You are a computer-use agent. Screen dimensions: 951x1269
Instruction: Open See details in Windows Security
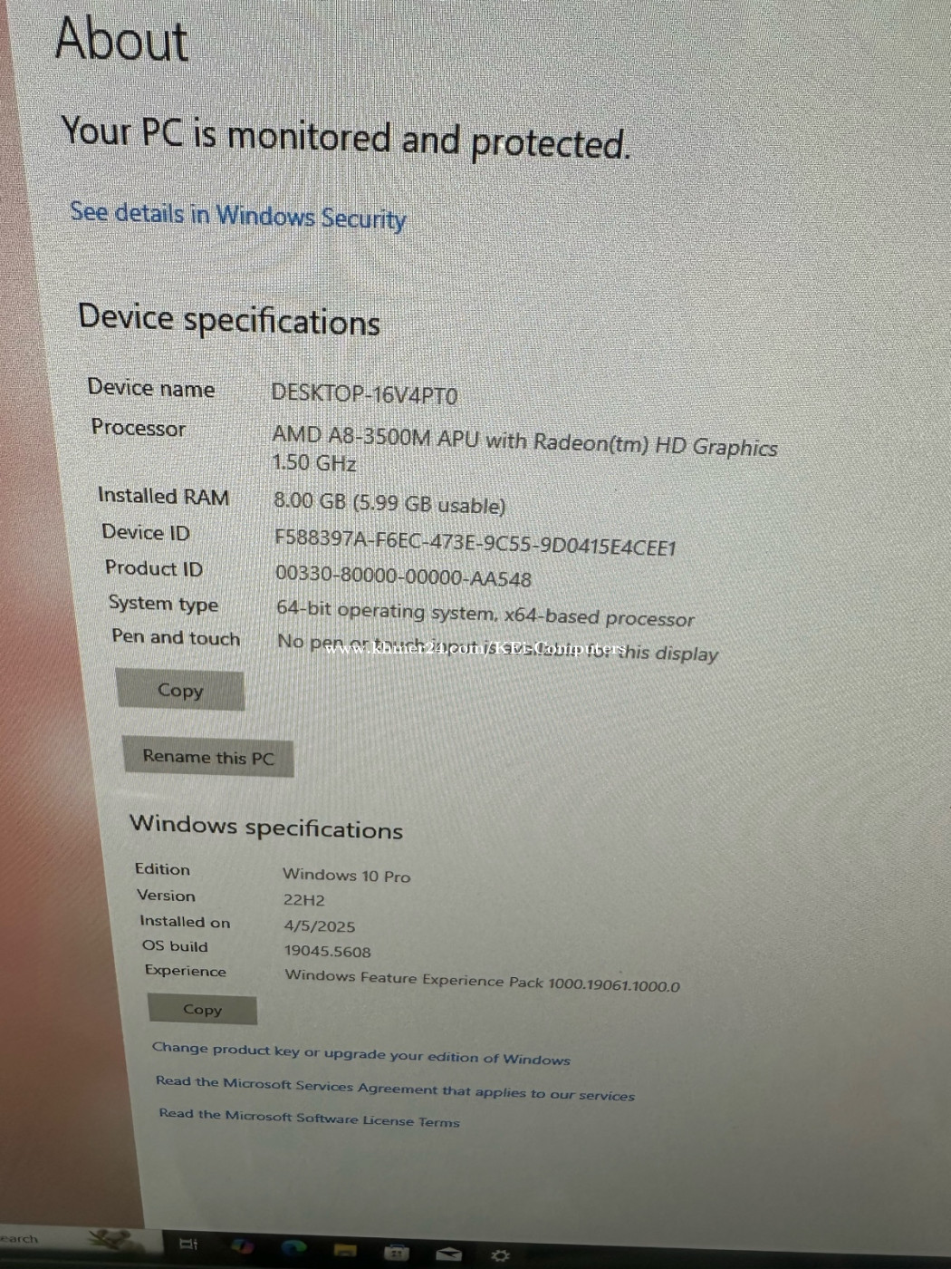point(237,216)
